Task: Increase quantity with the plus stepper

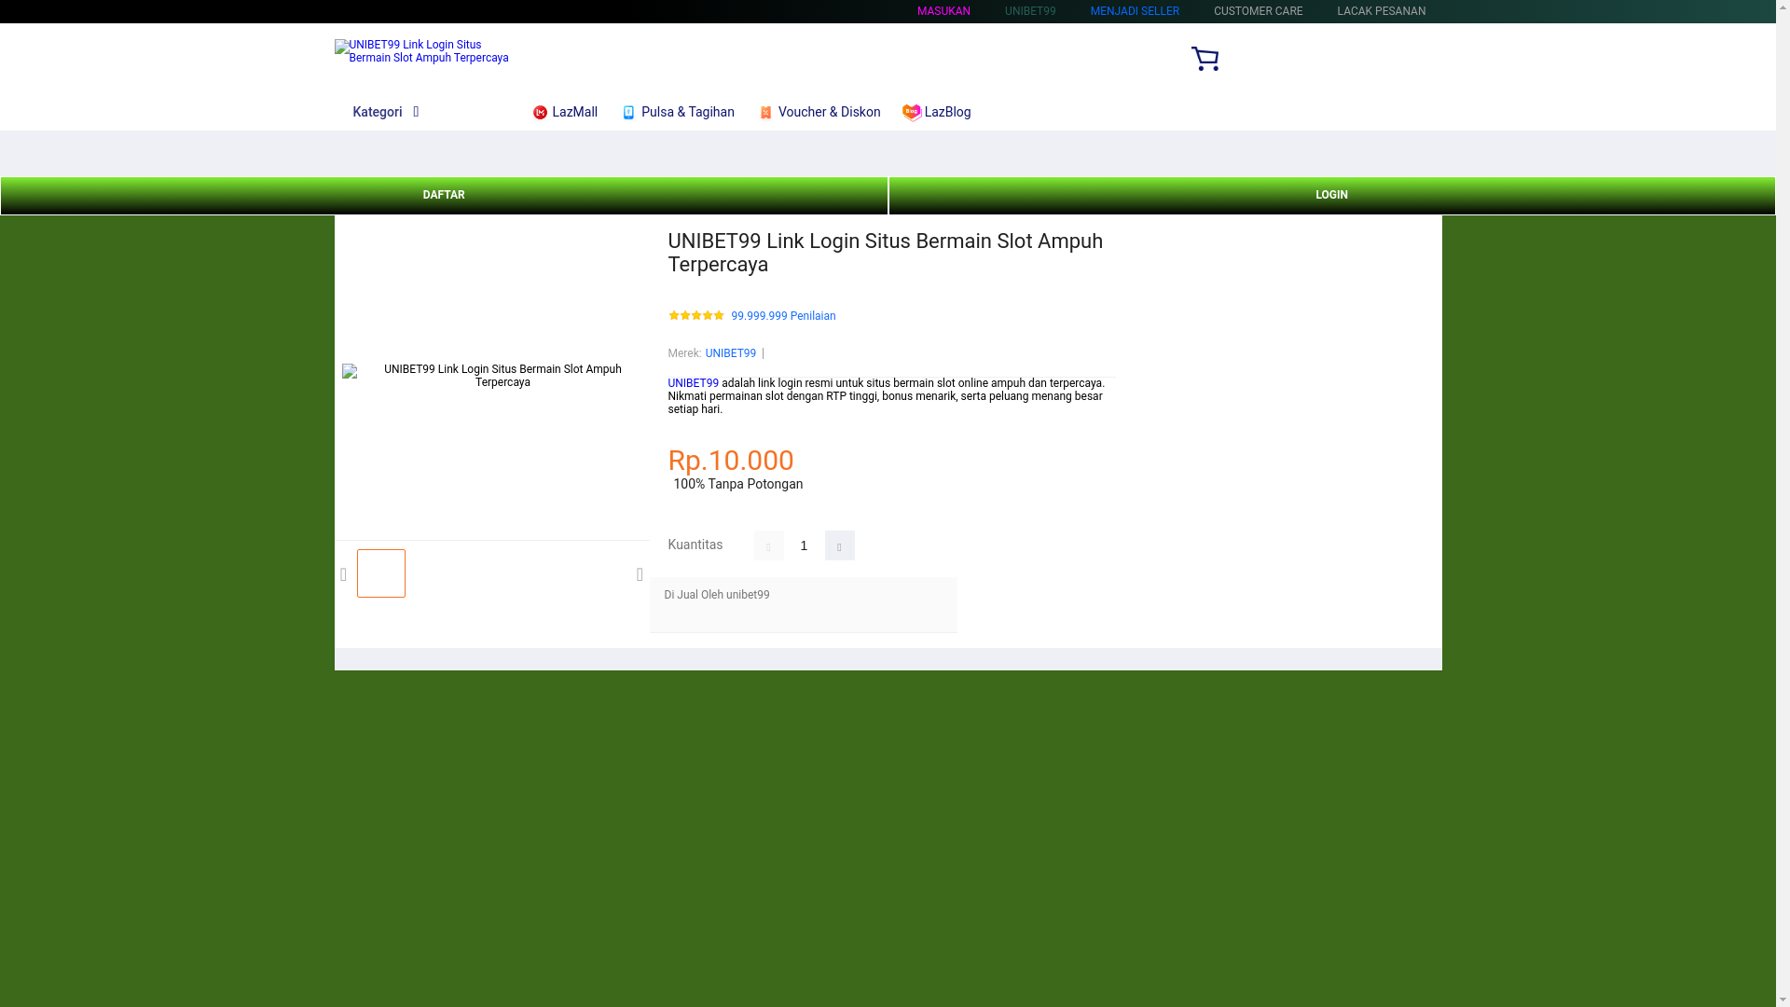Action: (x=839, y=545)
